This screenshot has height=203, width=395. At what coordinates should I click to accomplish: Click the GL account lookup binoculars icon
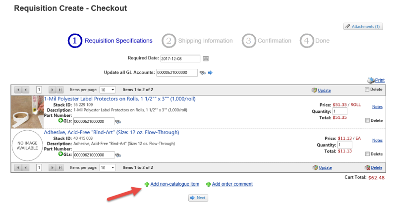[x=202, y=73]
